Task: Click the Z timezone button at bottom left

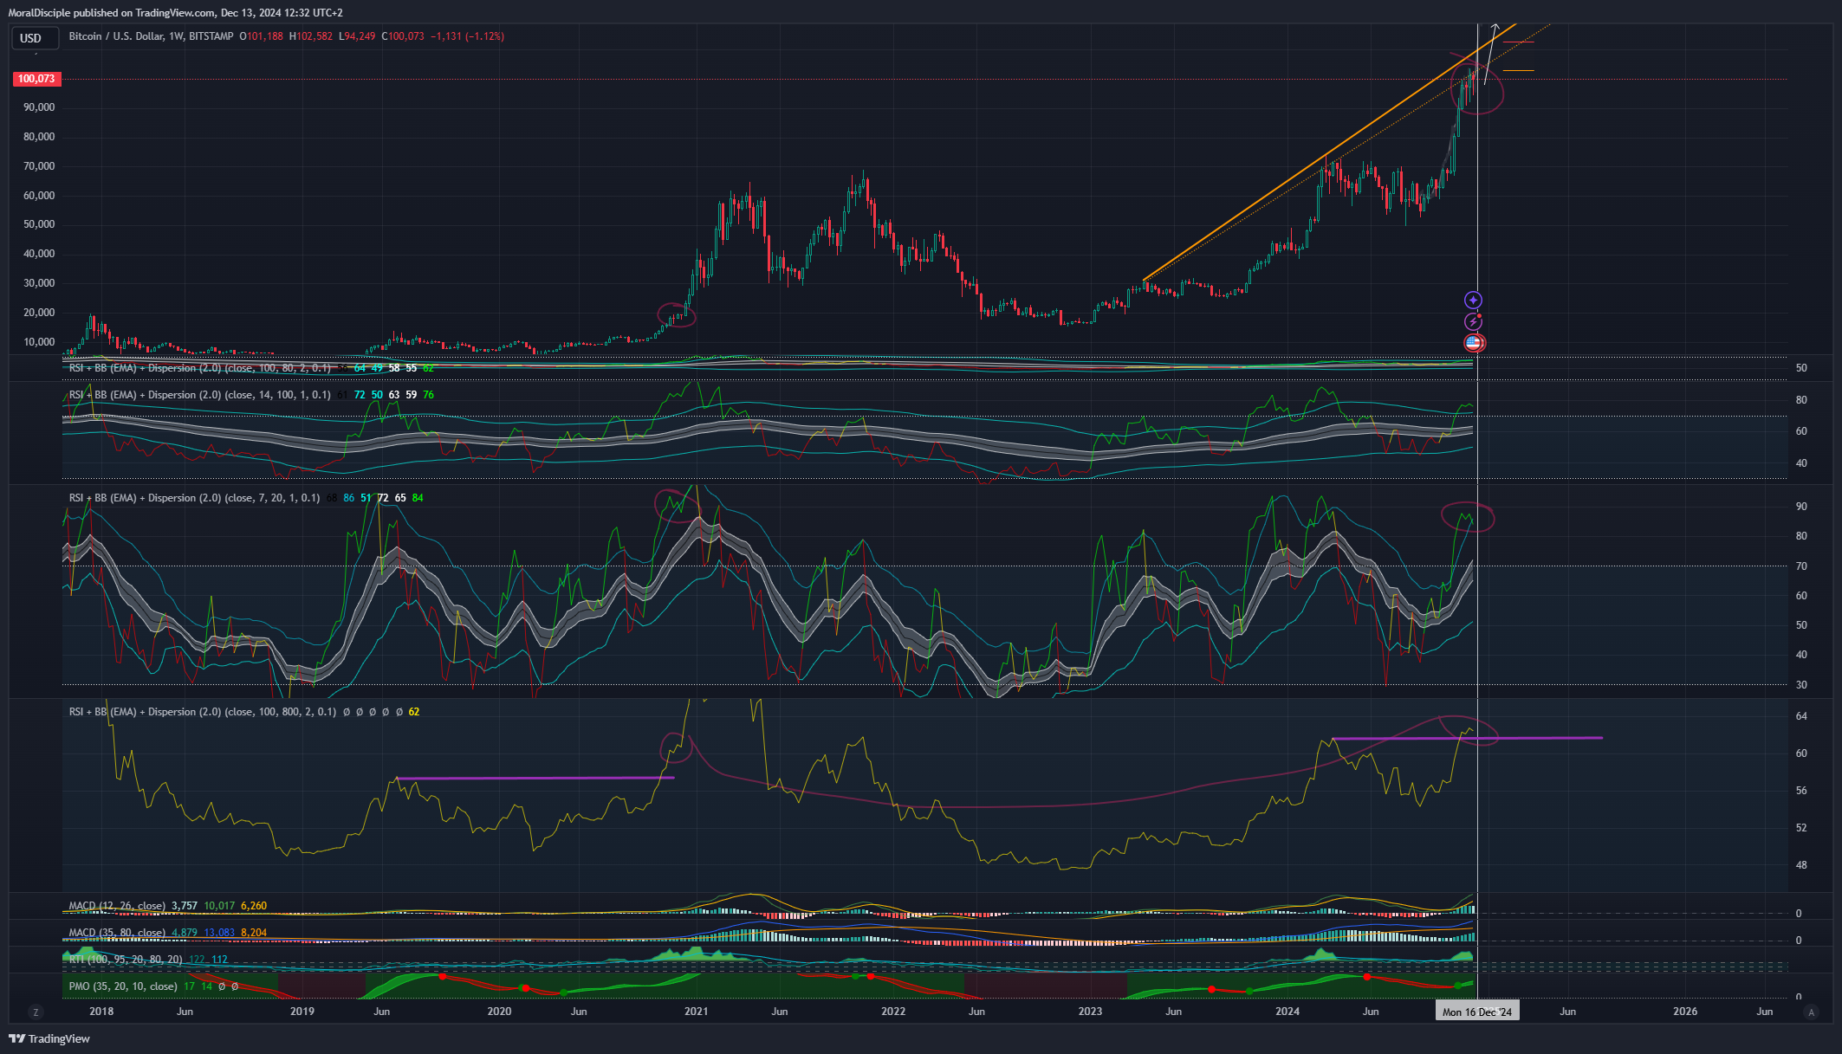Action: pyautogui.click(x=36, y=1012)
